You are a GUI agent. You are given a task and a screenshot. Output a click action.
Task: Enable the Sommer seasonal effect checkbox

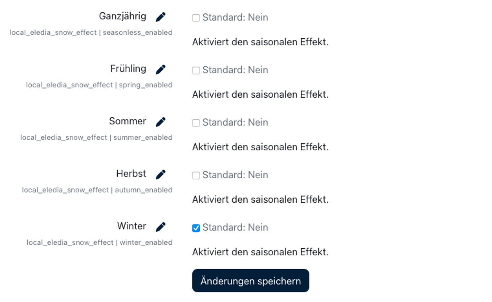(196, 123)
